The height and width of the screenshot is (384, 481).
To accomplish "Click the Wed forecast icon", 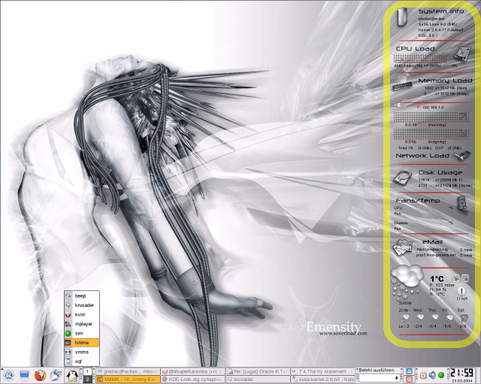I will [x=420, y=317].
